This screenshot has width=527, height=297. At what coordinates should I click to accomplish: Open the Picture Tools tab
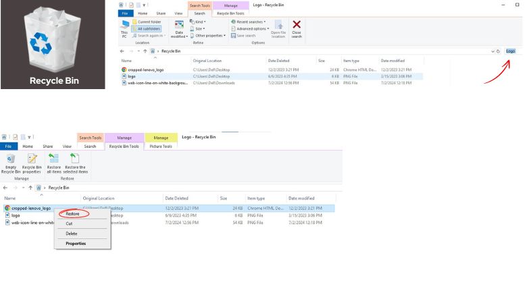[x=161, y=146]
